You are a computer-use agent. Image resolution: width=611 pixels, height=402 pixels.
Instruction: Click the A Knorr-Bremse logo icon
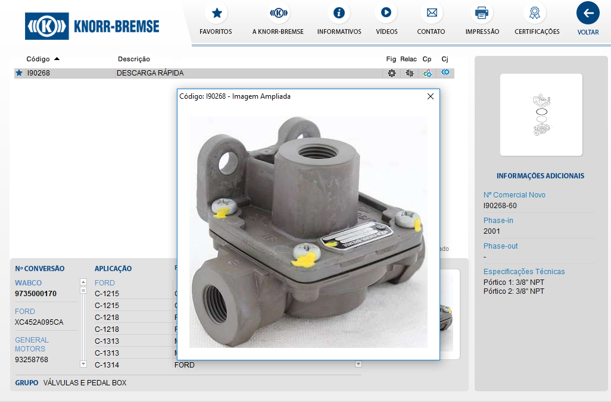coord(278,13)
